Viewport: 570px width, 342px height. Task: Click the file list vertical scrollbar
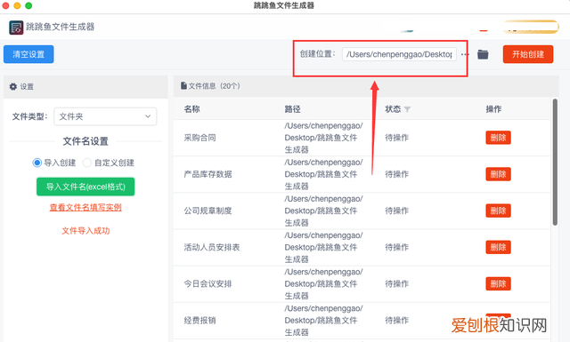[x=555, y=162]
